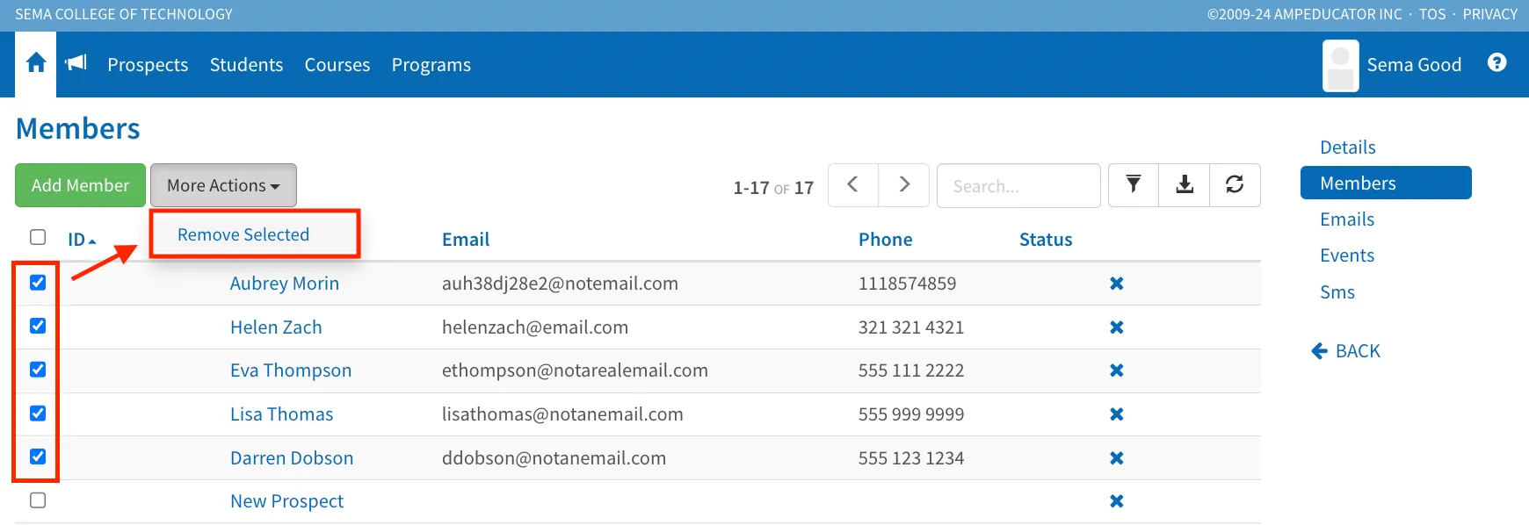Remove Lisa Thomas using the X icon

click(1117, 414)
